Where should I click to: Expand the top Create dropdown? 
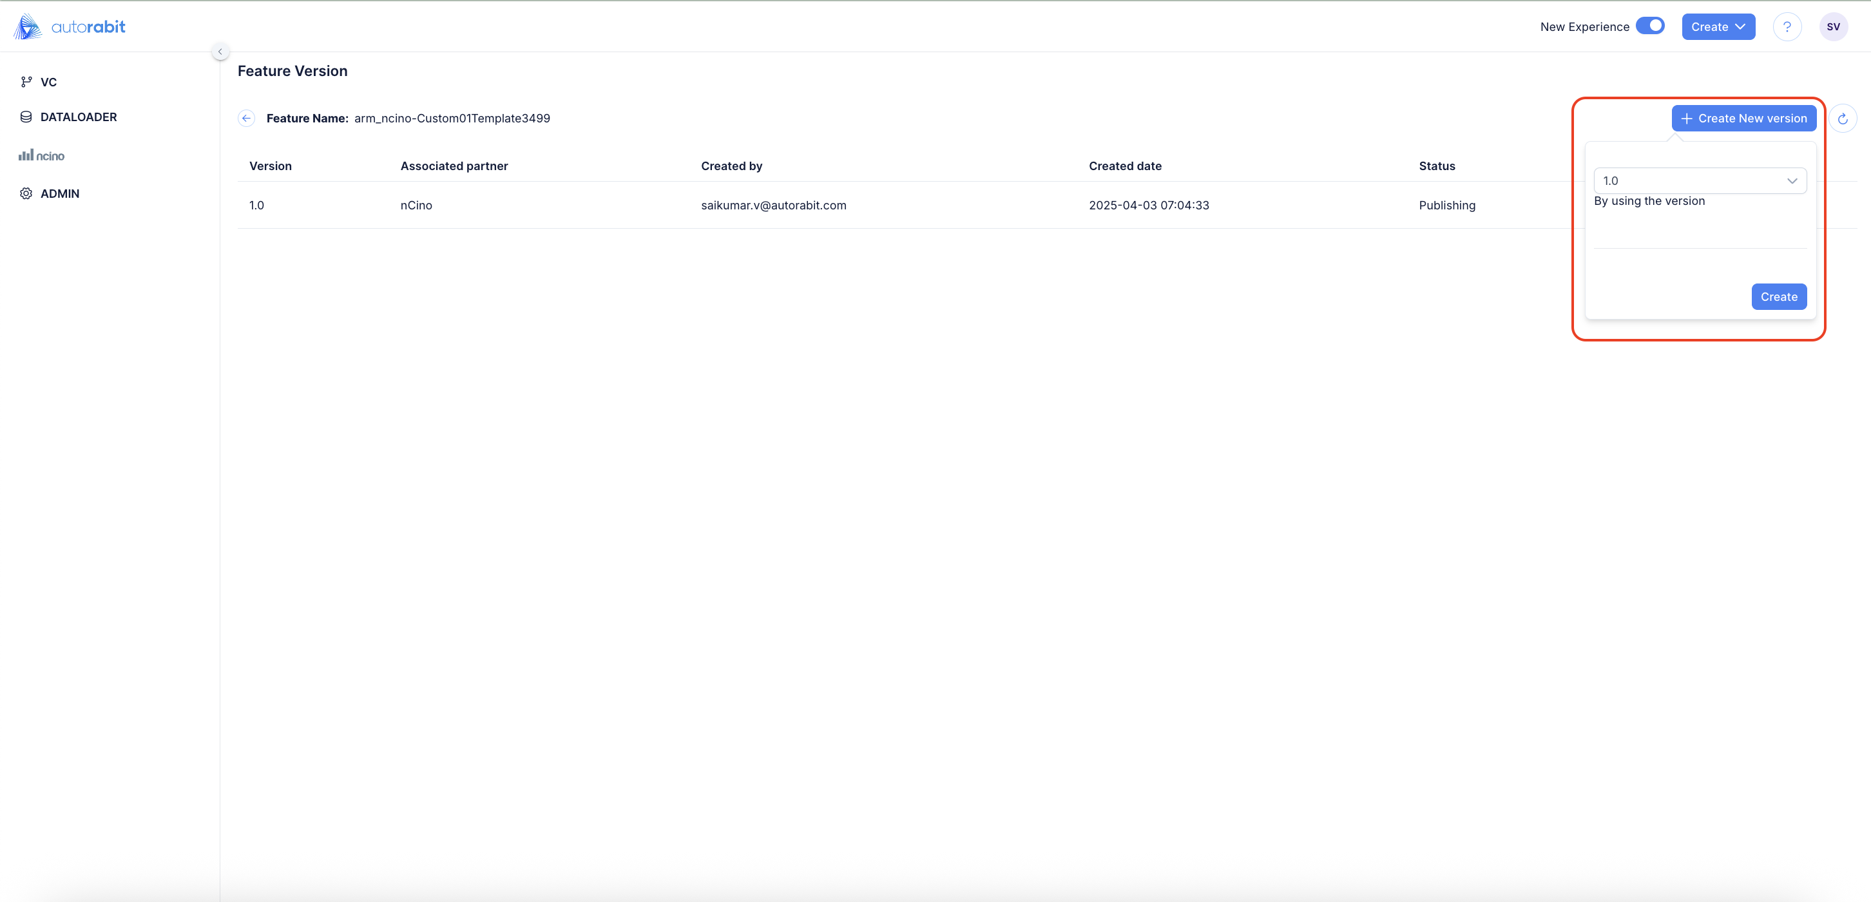1718,27
